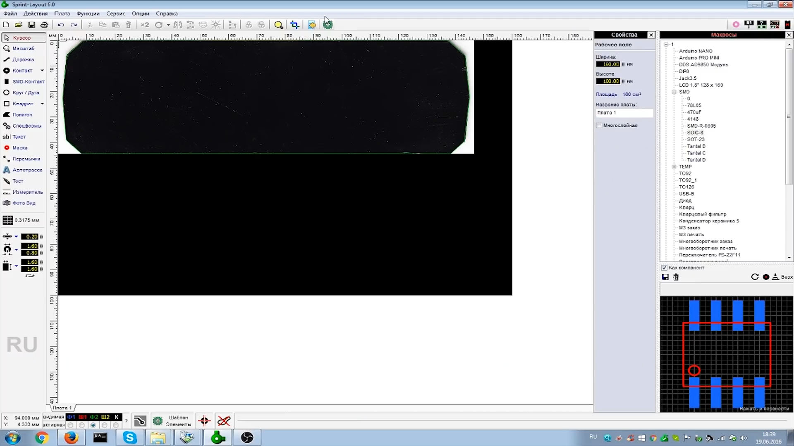Set Ф1 as the active layer

coord(71,425)
